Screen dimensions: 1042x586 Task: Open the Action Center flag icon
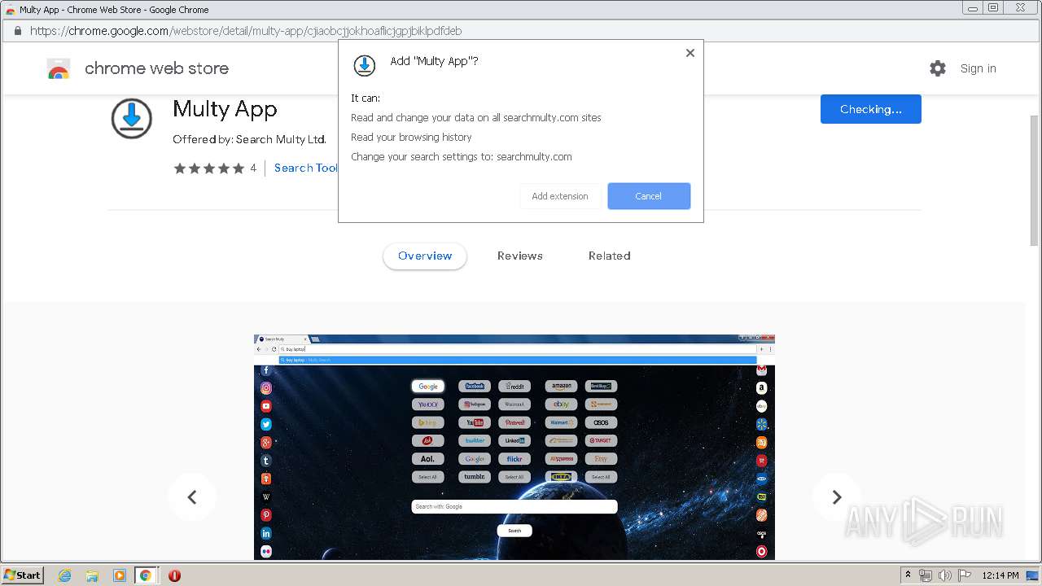coord(965,575)
